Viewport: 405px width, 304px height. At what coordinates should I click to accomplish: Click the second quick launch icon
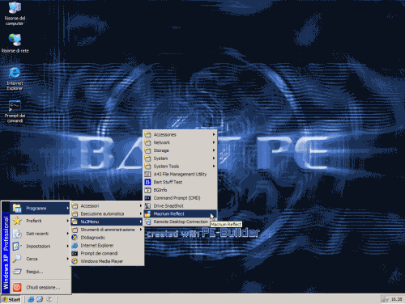[40, 299]
